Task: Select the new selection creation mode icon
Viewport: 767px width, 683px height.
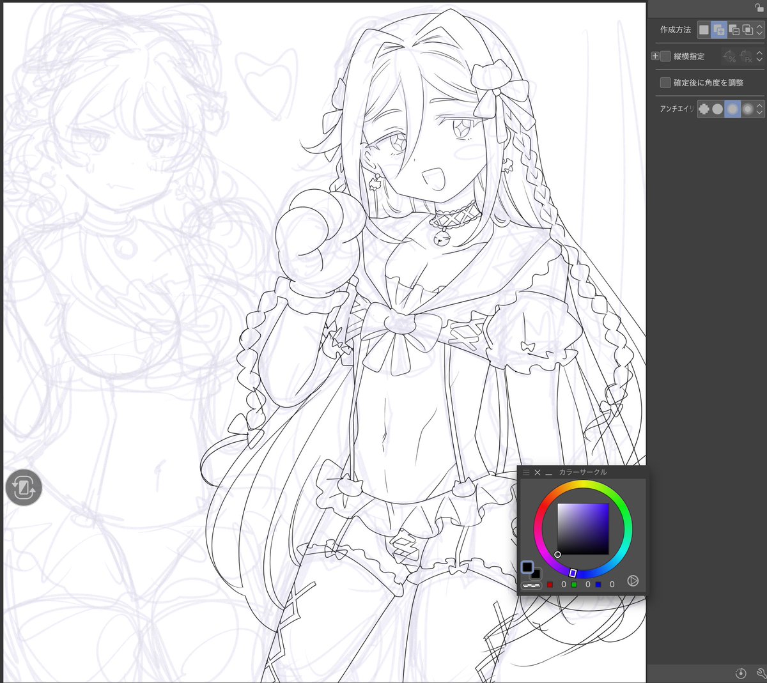Action: click(704, 29)
